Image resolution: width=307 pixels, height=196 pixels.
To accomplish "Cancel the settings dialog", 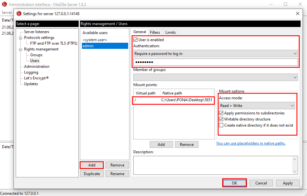I will pyautogui.click(x=261, y=183).
